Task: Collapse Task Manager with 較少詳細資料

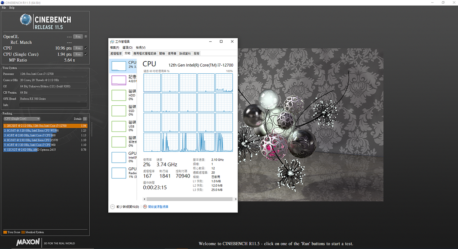Action: pyautogui.click(x=125, y=207)
